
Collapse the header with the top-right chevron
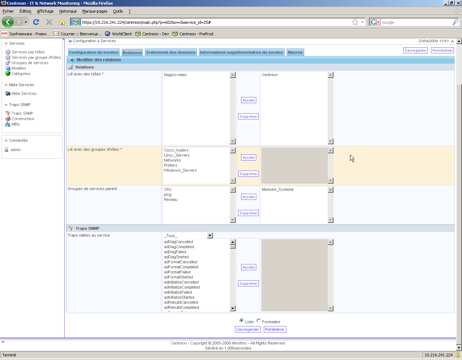click(452, 41)
